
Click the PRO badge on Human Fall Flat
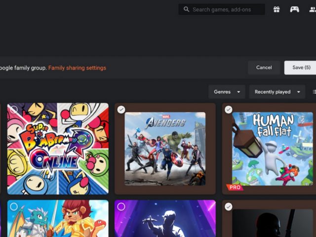pyautogui.click(x=235, y=188)
